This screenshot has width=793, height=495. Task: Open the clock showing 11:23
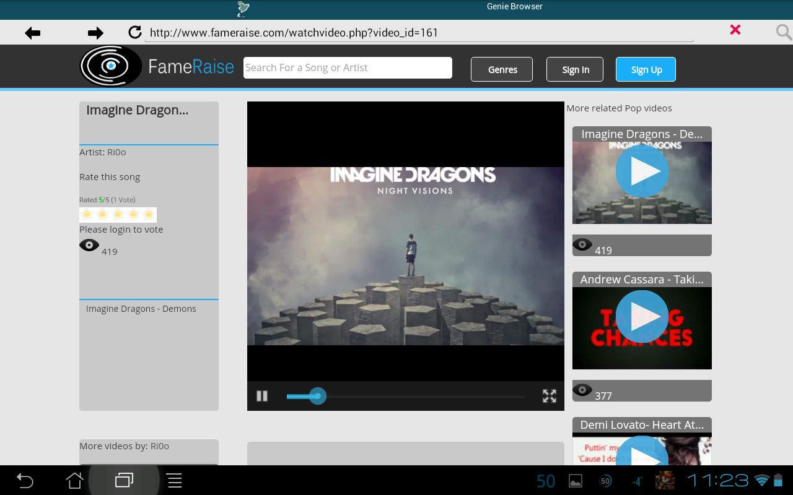(717, 481)
